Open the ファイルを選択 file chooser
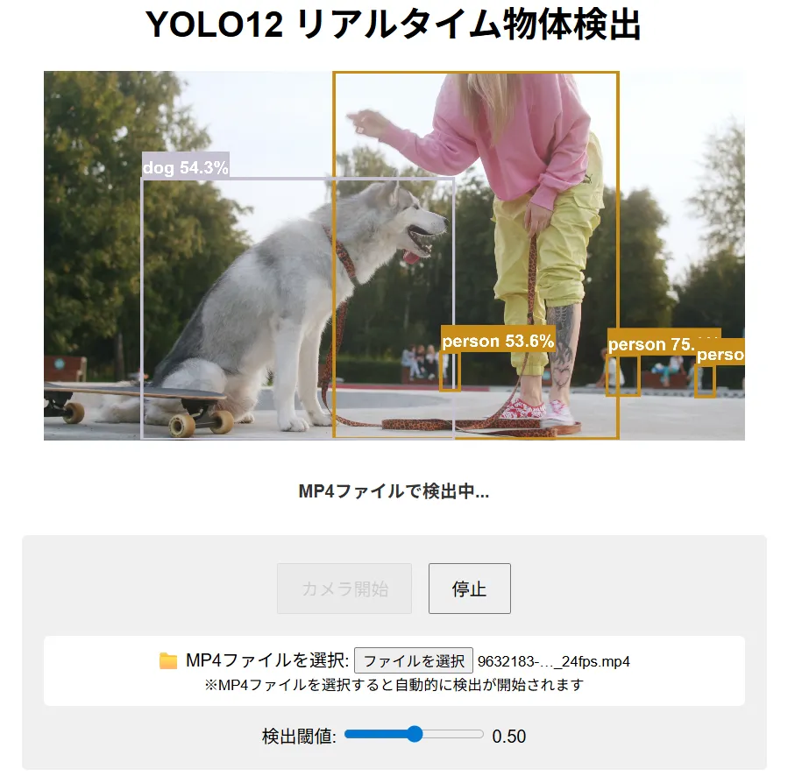 414,661
